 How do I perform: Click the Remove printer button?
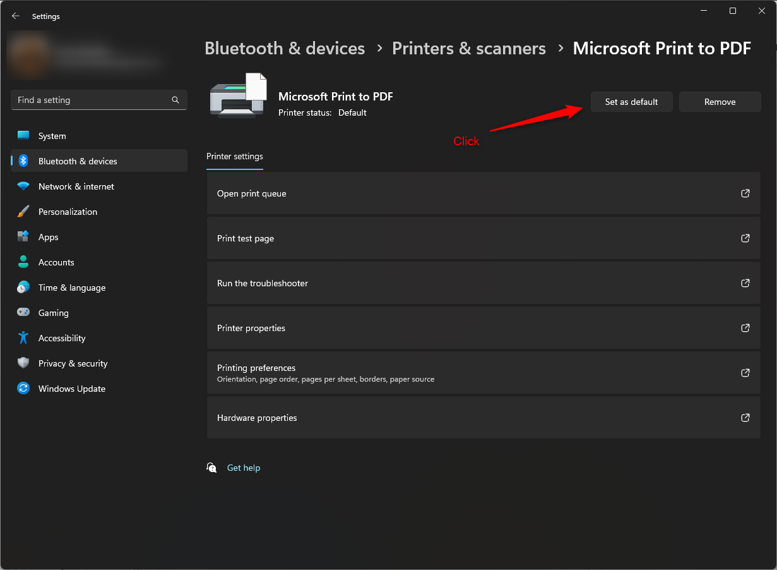720,102
